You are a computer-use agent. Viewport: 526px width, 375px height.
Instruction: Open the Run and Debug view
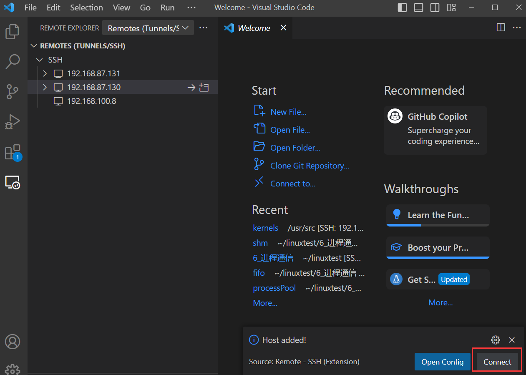(x=13, y=122)
